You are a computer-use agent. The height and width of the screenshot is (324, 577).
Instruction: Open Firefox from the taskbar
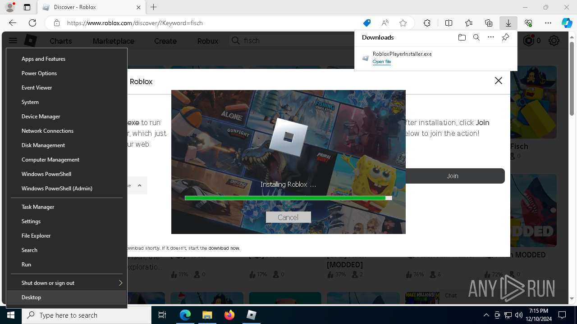coord(229,315)
